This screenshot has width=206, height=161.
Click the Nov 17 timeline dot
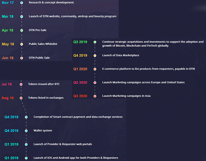(x=22, y=3)
